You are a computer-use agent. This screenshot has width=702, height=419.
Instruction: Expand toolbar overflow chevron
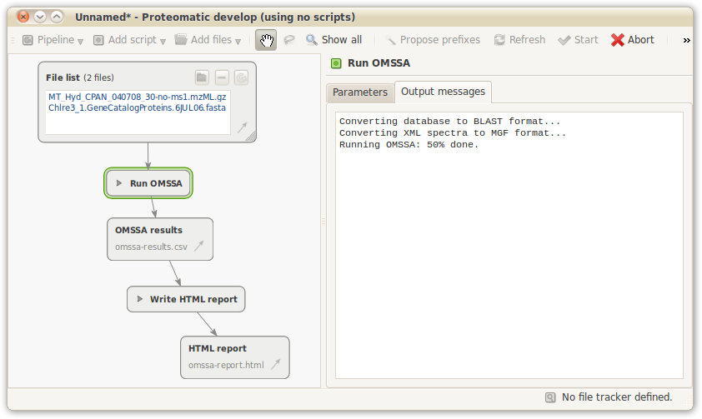click(x=686, y=40)
